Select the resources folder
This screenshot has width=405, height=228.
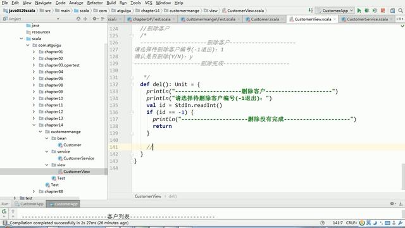(x=40, y=32)
